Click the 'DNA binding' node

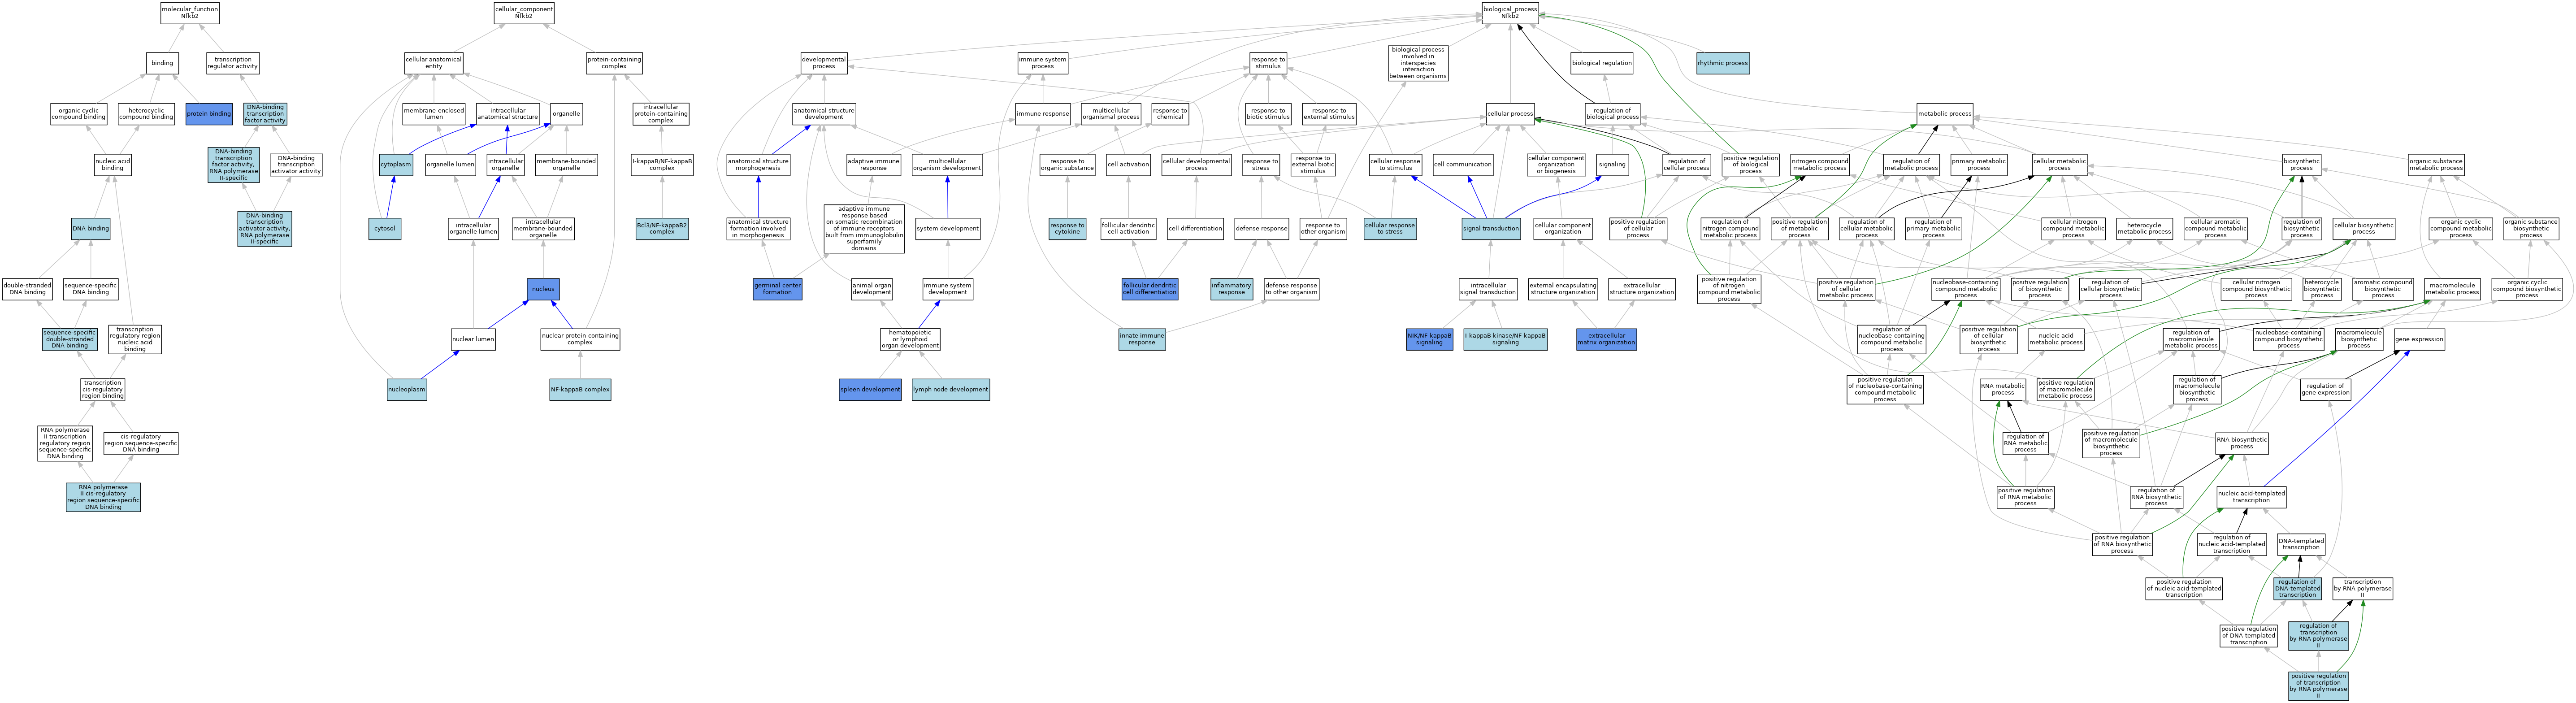[x=91, y=229]
